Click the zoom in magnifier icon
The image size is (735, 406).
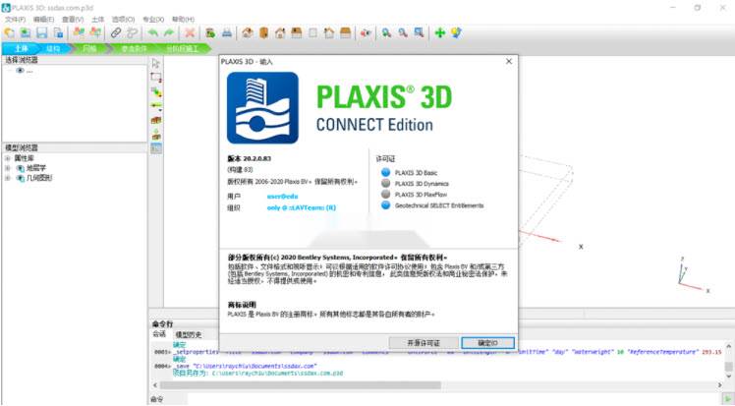point(386,32)
